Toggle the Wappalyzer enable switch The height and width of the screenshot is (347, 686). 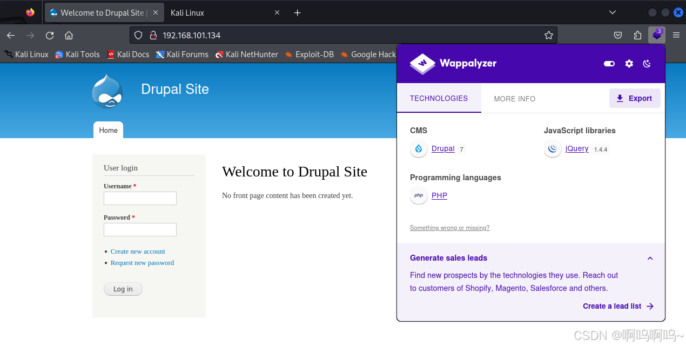609,64
